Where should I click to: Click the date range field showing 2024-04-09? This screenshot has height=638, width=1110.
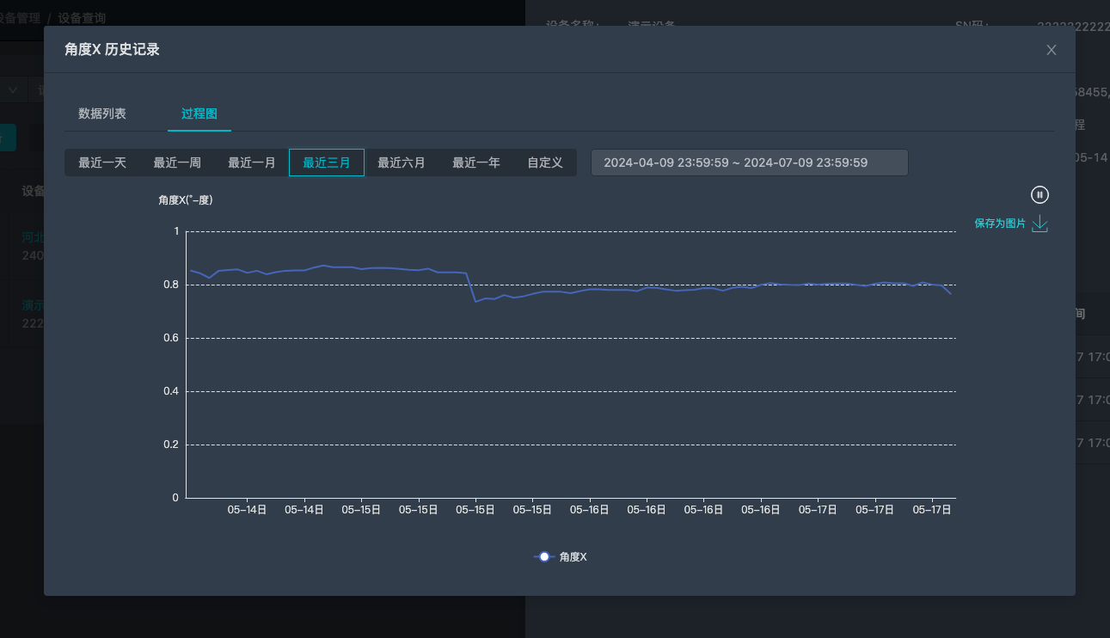pos(748,162)
